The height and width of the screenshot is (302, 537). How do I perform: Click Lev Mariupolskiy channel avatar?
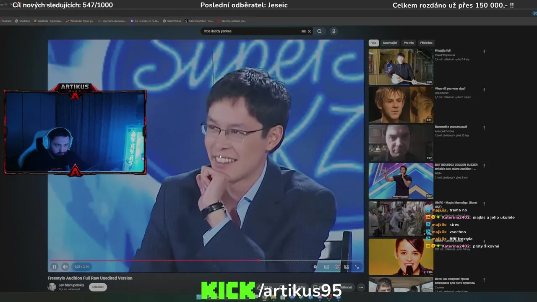pyautogui.click(x=52, y=287)
